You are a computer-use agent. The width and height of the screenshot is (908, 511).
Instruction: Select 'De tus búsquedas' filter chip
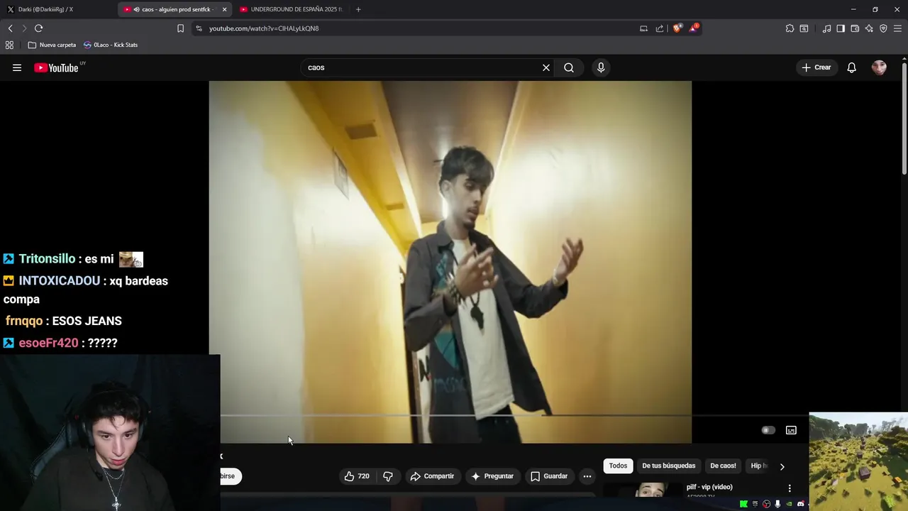(x=668, y=466)
